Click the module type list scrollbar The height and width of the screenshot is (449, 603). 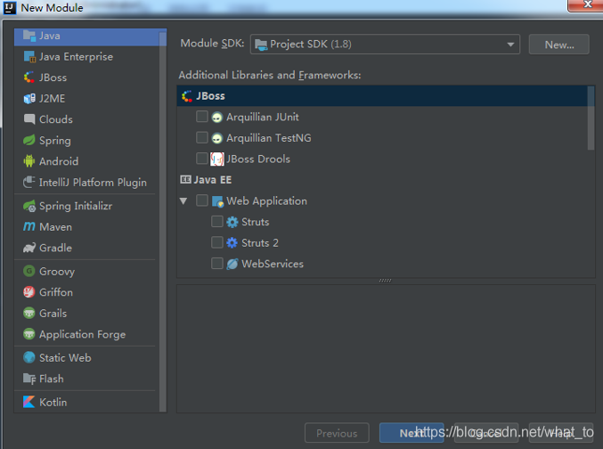coord(163,221)
